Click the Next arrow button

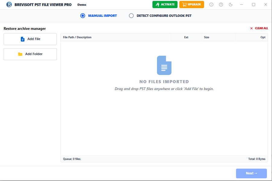click(x=251, y=173)
